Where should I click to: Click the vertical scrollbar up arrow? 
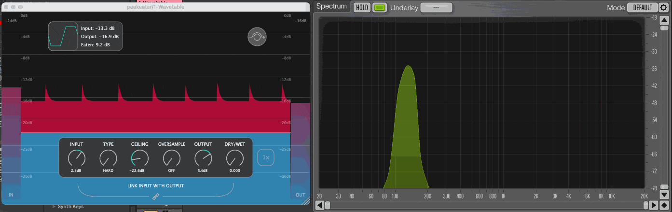click(x=665, y=19)
